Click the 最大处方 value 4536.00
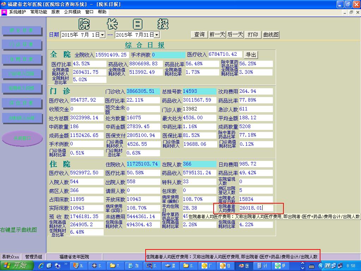The width and height of the screenshot is (361, 271). coord(200,118)
